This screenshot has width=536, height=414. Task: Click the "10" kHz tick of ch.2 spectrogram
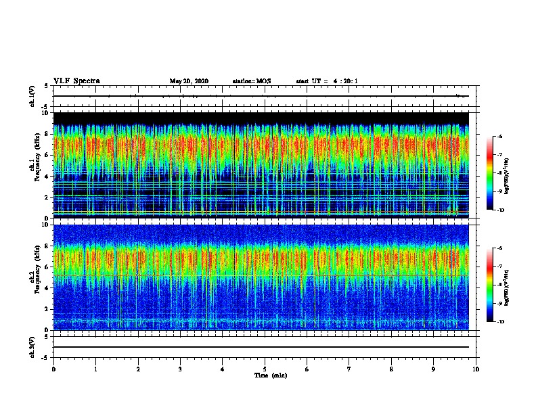point(45,225)
